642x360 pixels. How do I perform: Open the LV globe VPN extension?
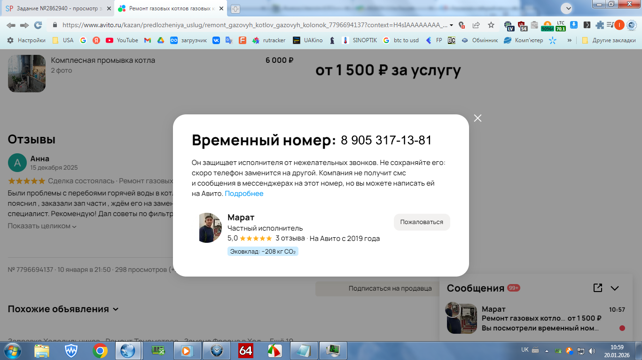click(x=509, y=25)
